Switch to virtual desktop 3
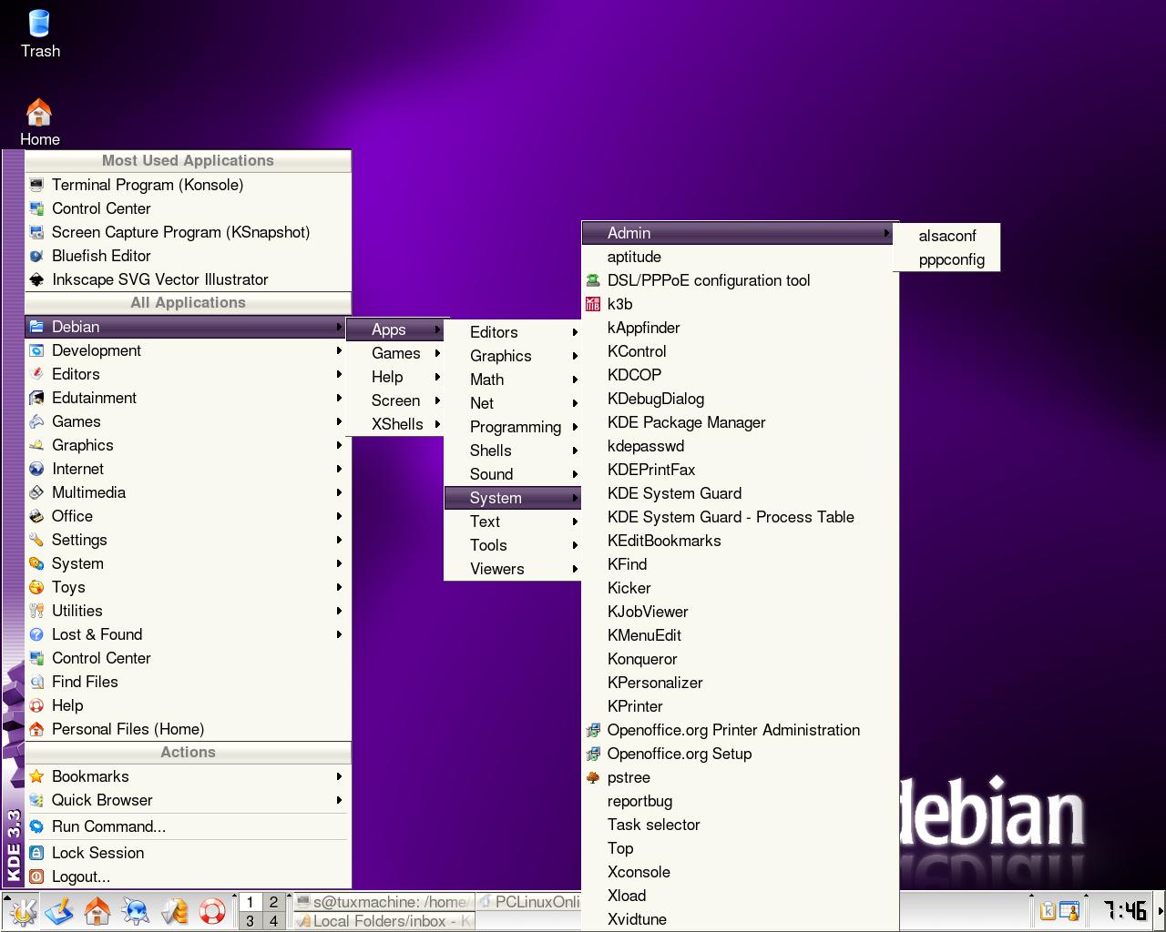Viewport: 1166px width, 932px height. pos(251,920)
